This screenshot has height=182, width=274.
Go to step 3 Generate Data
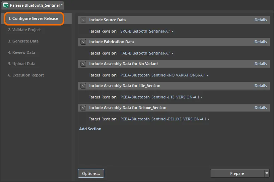23,41
